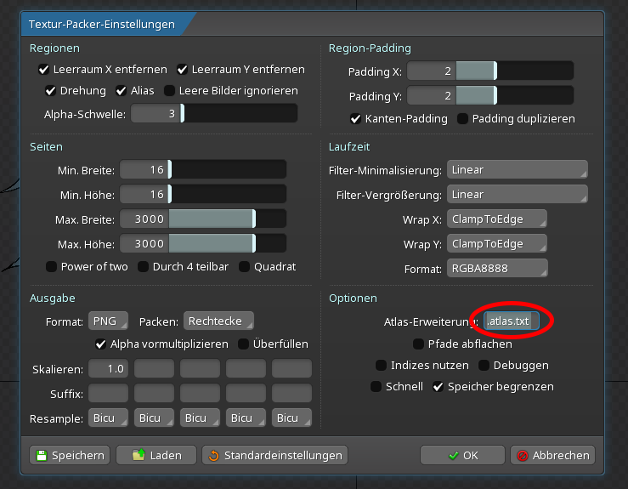Reset settings with the Standardeinstellungen button
Screen dimensions: 628x489
tap(274, 455)
